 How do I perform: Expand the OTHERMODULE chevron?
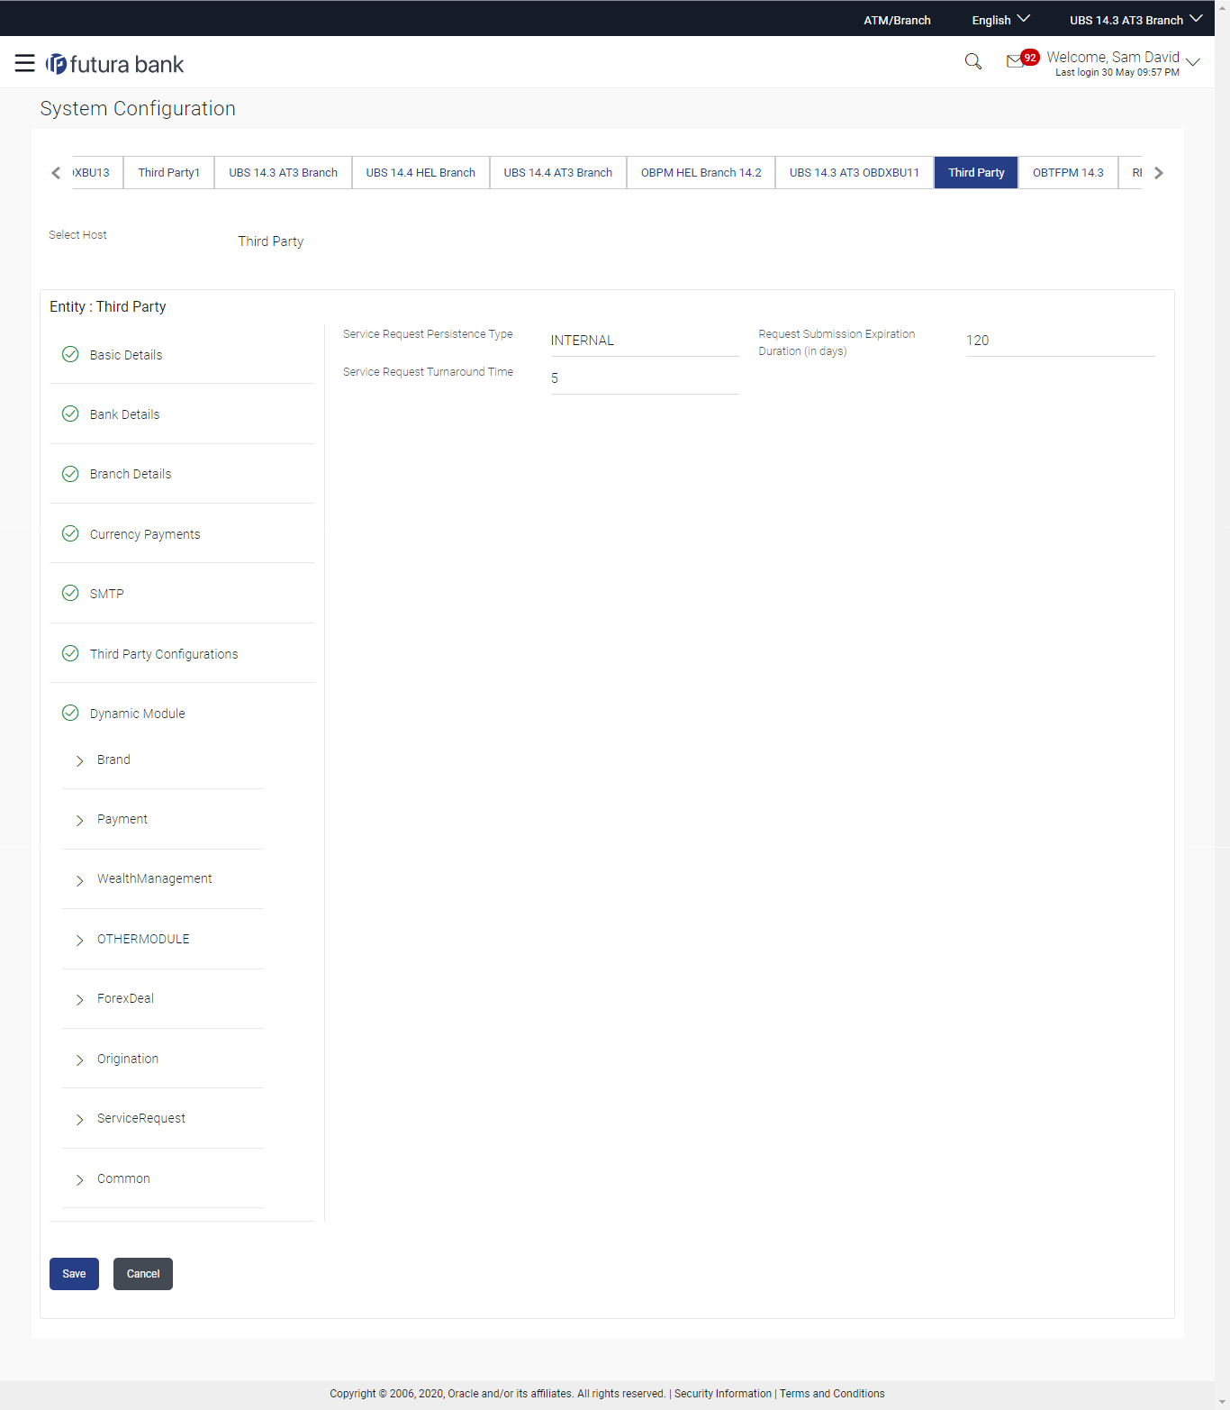[x=79, y=941]
